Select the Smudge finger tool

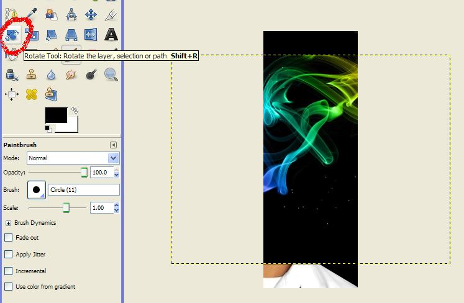point(71,75)
